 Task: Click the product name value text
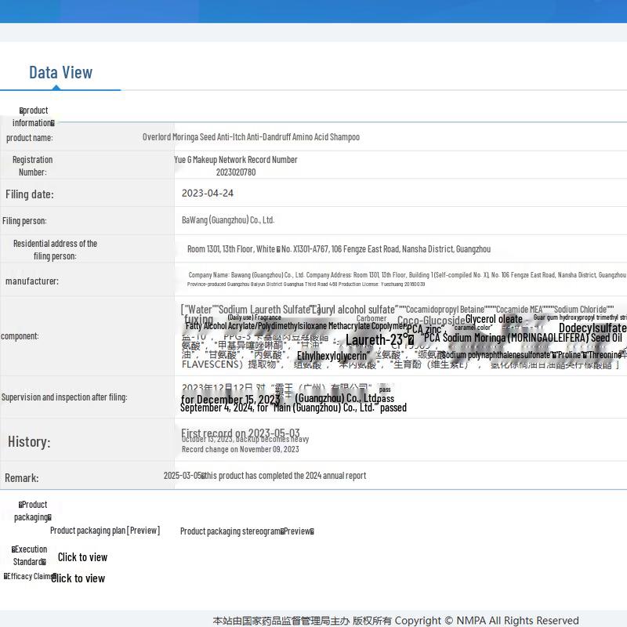pos(251,137)
